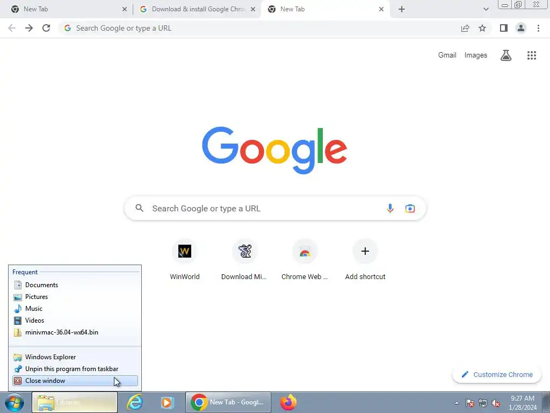The width and height of the screenshot is (550, 413).
Task: Open the Google apps grid
Action: coord(532,55)
